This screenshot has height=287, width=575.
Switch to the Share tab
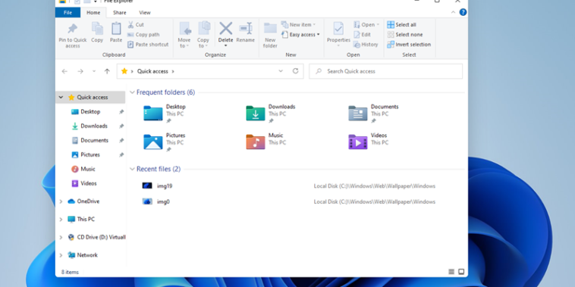(120, 12)
